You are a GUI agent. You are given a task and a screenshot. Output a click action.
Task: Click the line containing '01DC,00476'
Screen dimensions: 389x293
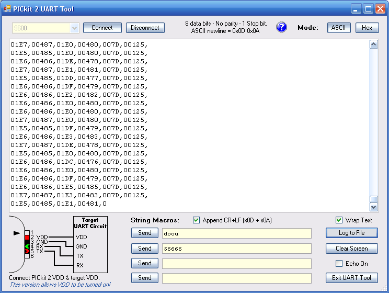[79, 162]
